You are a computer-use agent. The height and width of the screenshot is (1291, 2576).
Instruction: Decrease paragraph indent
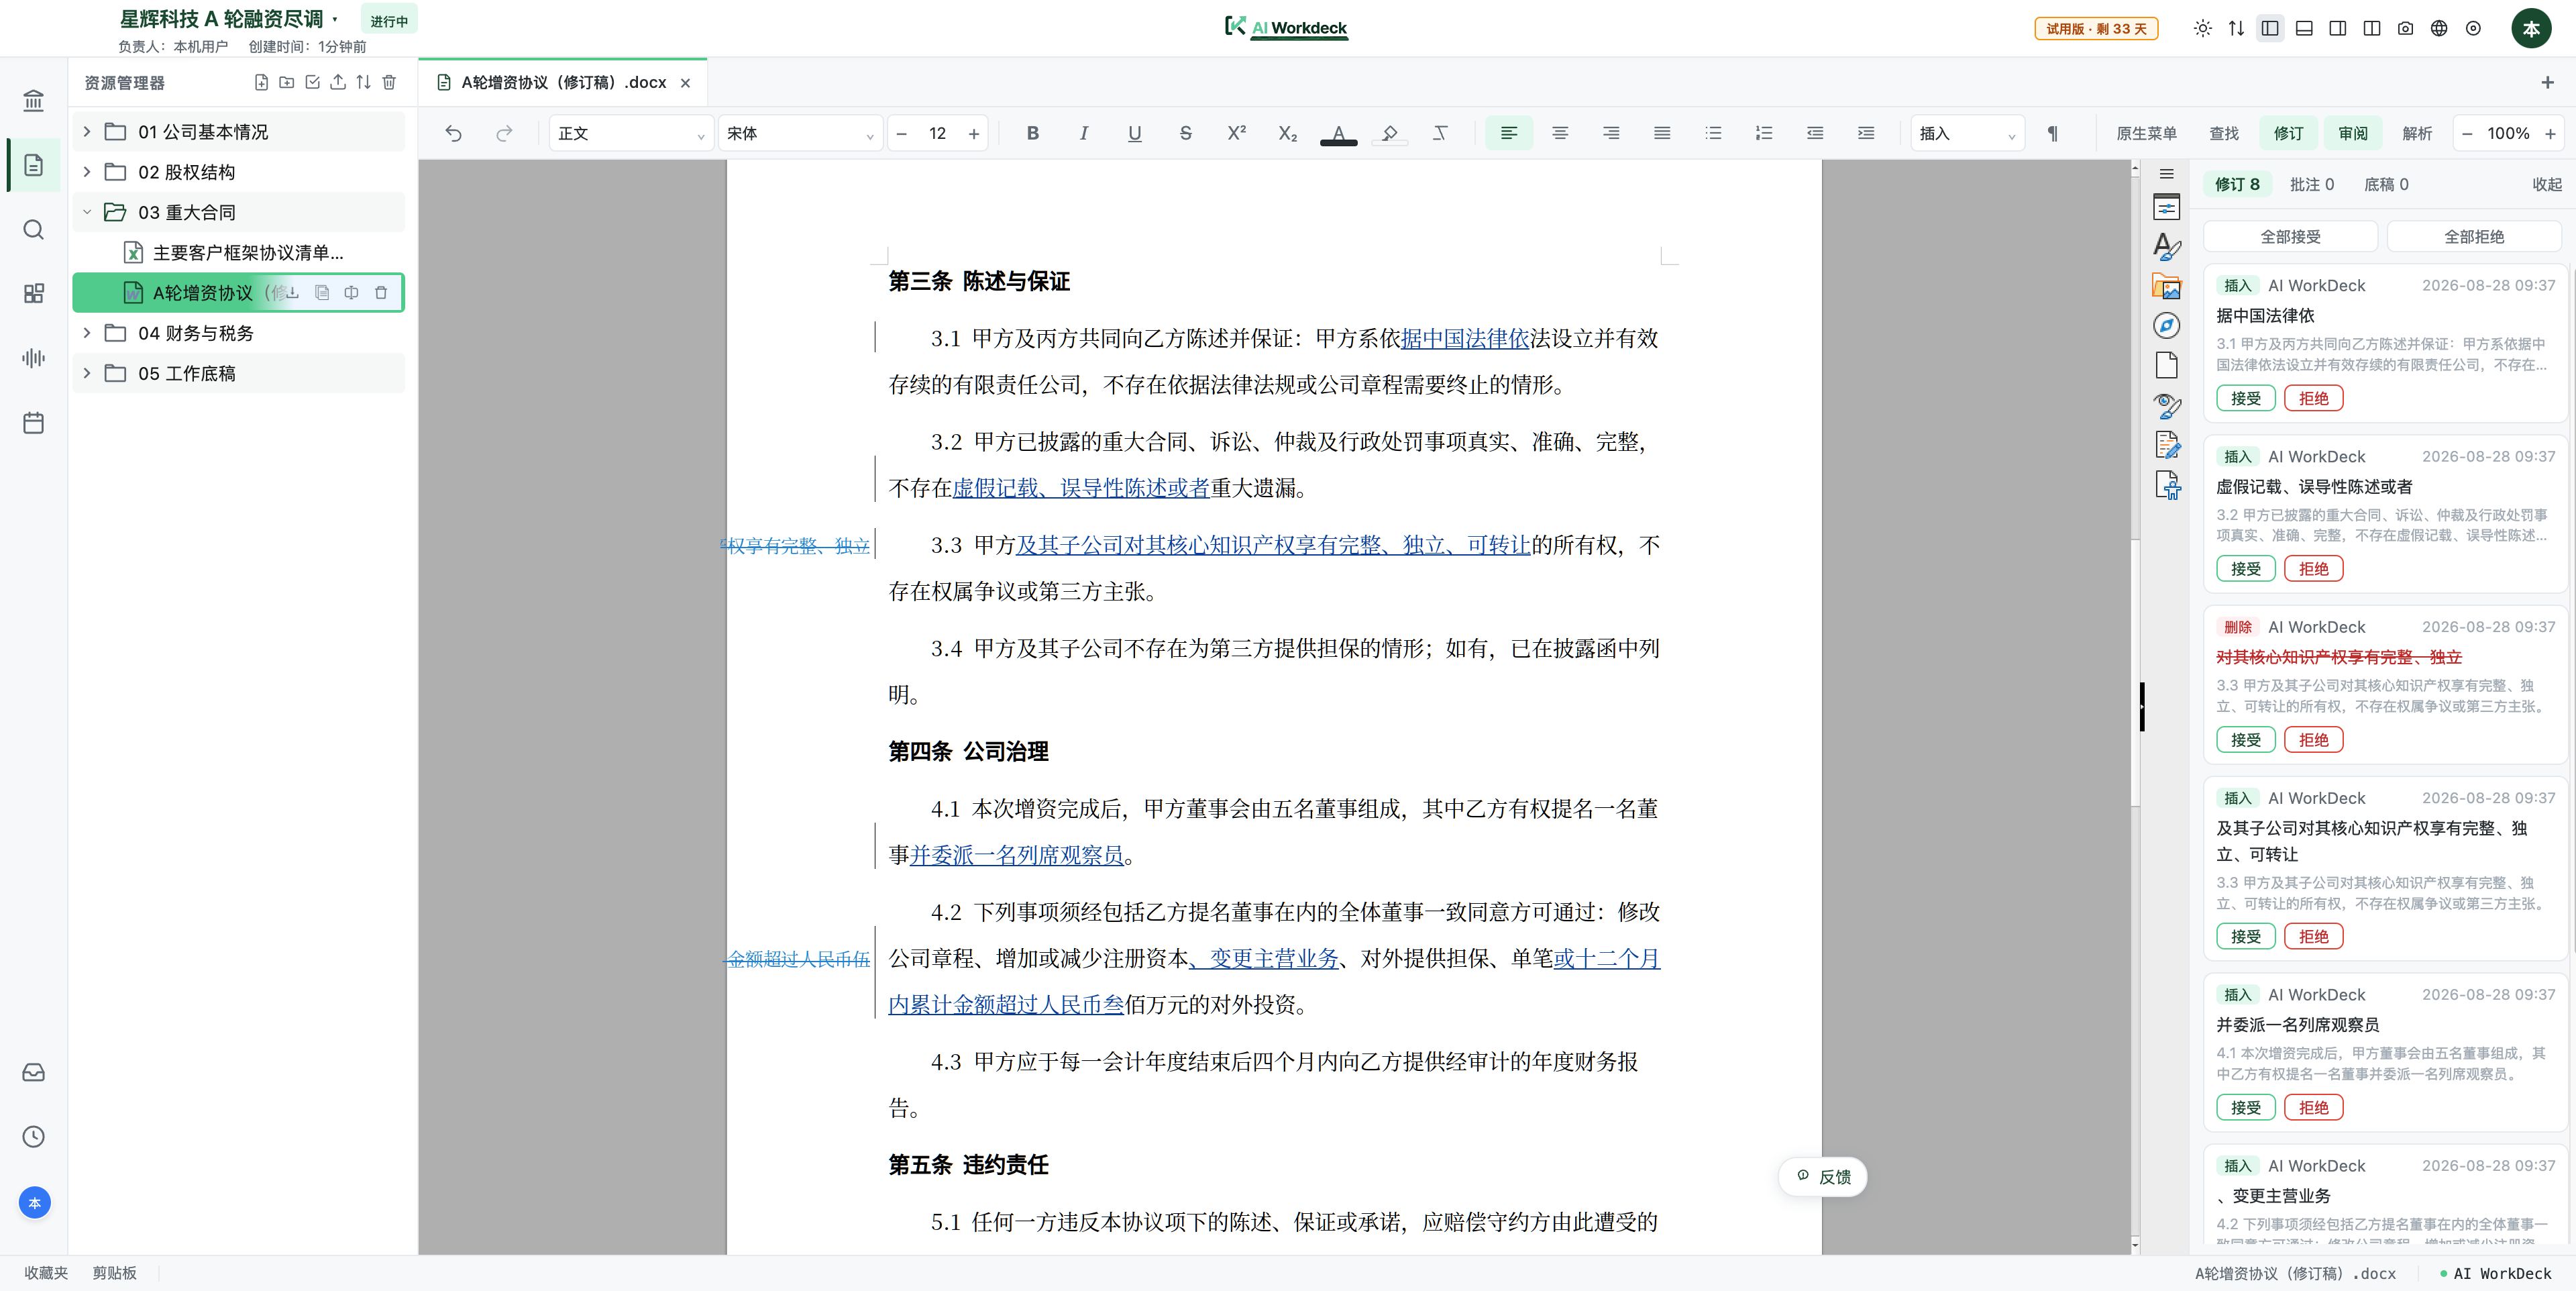coord(1815,133)
